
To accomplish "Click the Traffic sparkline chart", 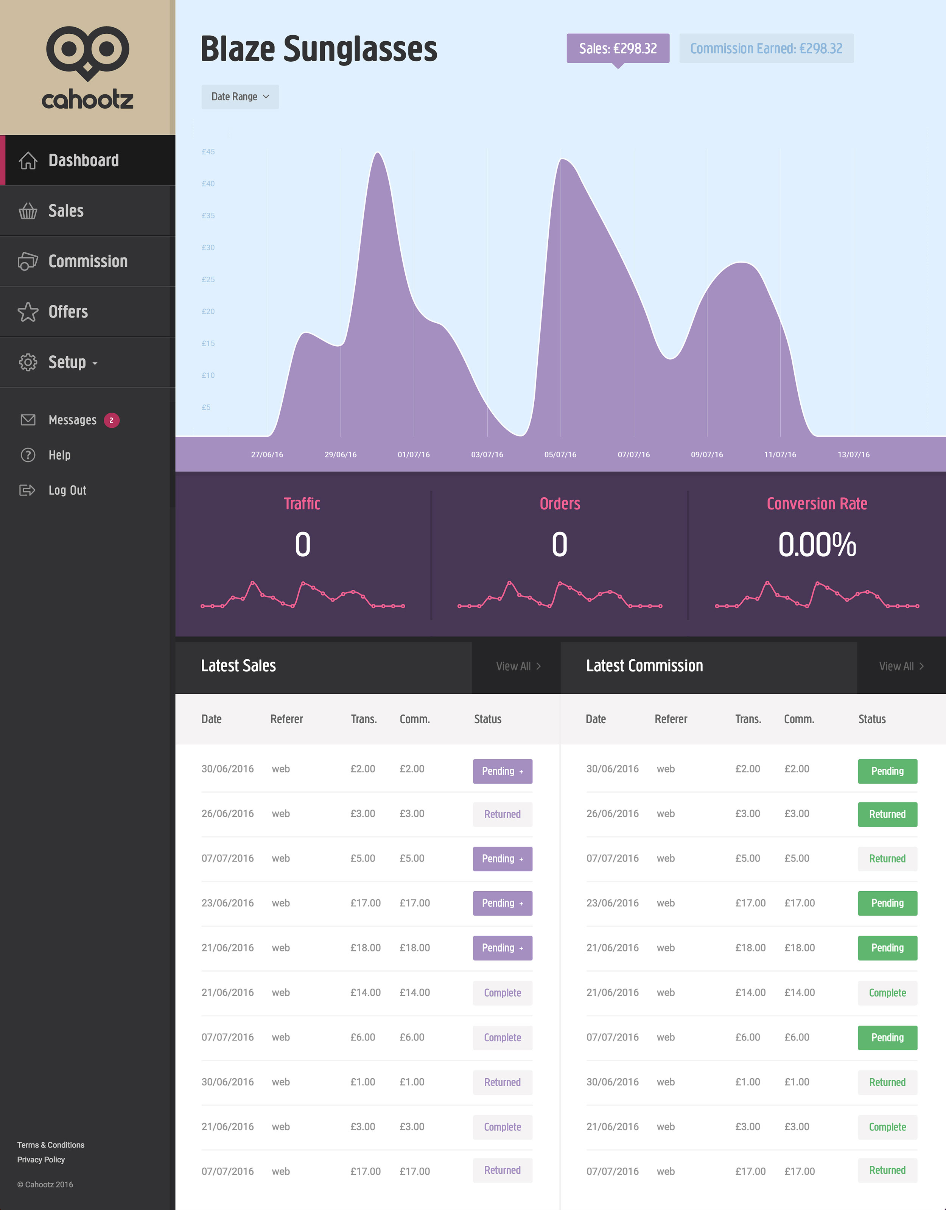I will coord(302,595).
